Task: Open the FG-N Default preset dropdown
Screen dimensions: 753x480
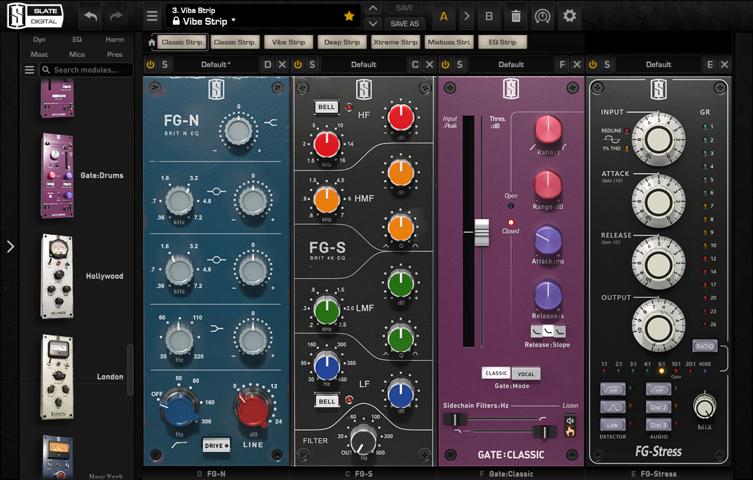Action: pos(216,64)
